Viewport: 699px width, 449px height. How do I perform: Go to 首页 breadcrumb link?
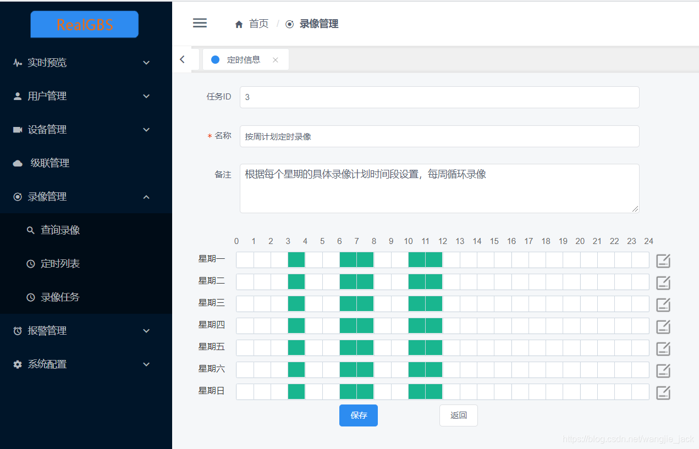[258, 24]
